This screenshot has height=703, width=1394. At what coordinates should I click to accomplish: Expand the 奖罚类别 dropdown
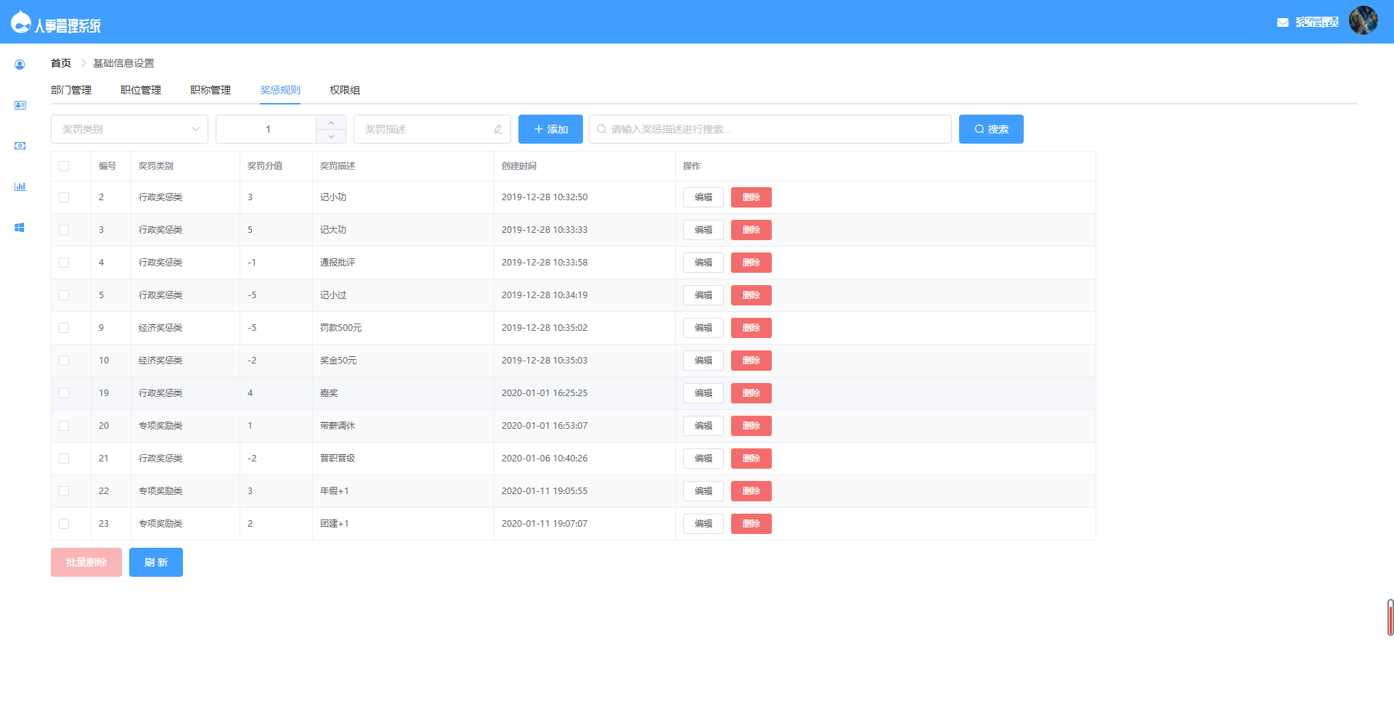point(129,129)
